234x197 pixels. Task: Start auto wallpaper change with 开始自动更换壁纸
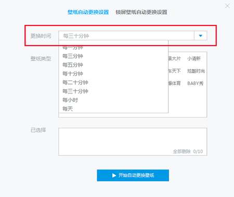pyautogui.click(x=133, y=175)
